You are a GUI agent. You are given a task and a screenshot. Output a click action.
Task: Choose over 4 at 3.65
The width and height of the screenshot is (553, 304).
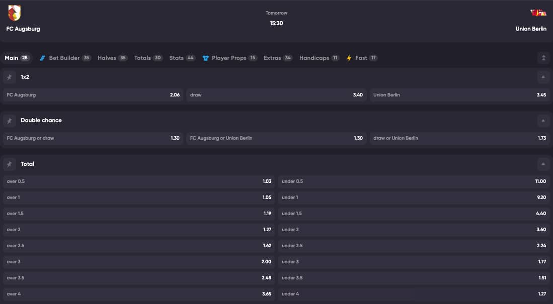coord(139,294)
